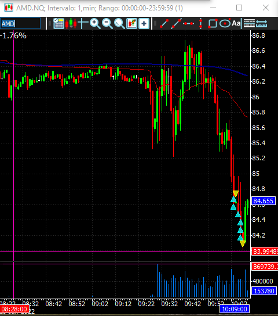278x316 pixels.
Task: Select the candlestick chart type icon
Action: pyautogui.click(x=71, y=23)
